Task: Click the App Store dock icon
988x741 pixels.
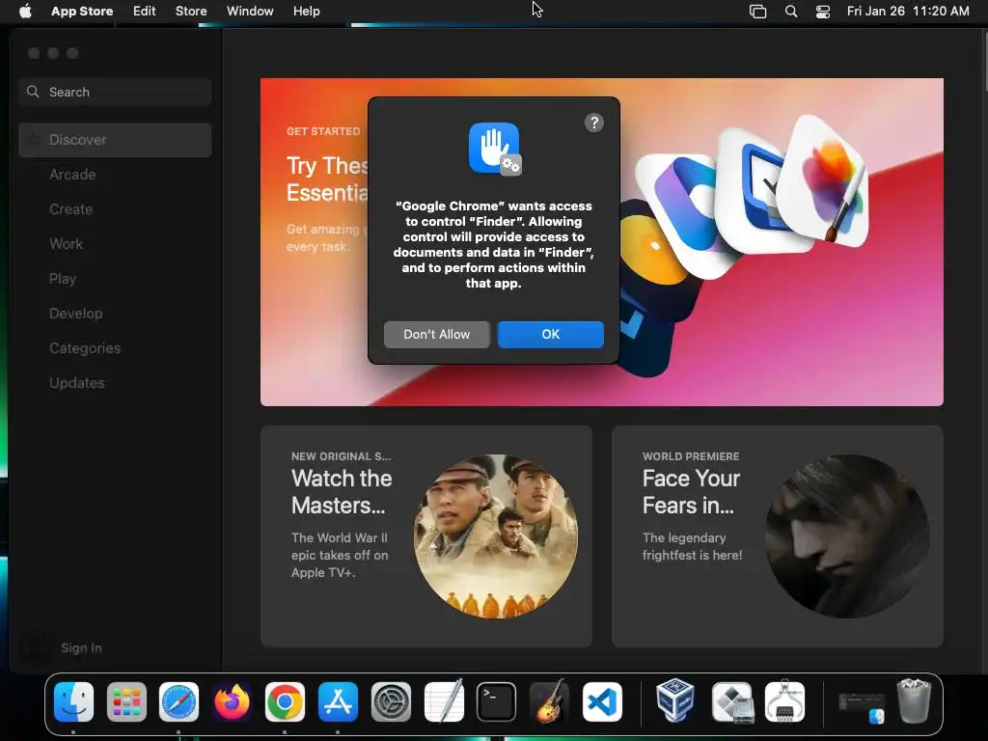Action: (x=338, y=702)
